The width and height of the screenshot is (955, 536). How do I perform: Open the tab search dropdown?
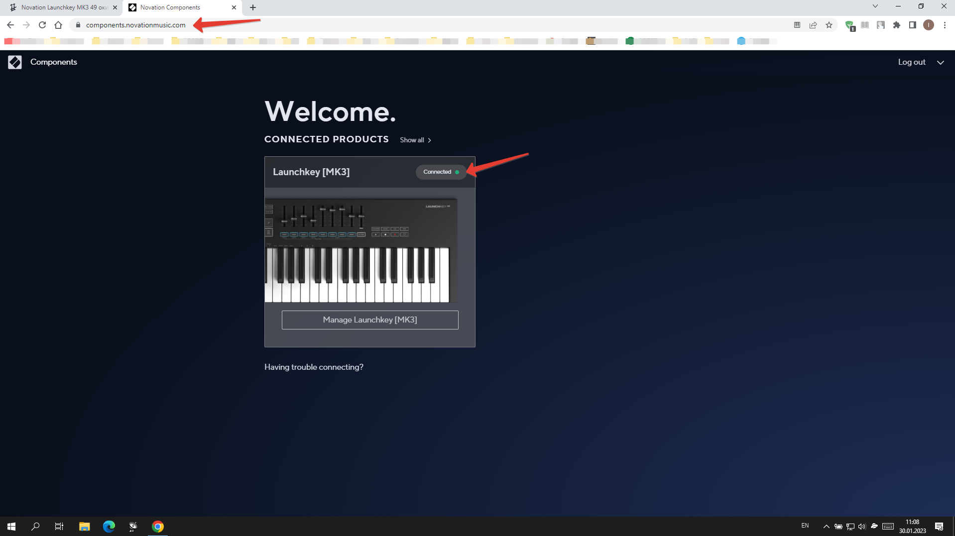point(875,6)
